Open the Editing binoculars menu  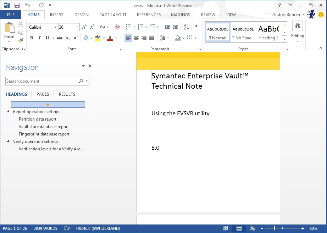[298, 31]
